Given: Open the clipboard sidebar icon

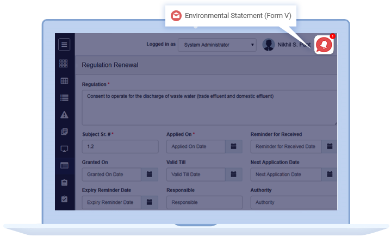Looking at the screenshot, I should (x=64, y=183).
